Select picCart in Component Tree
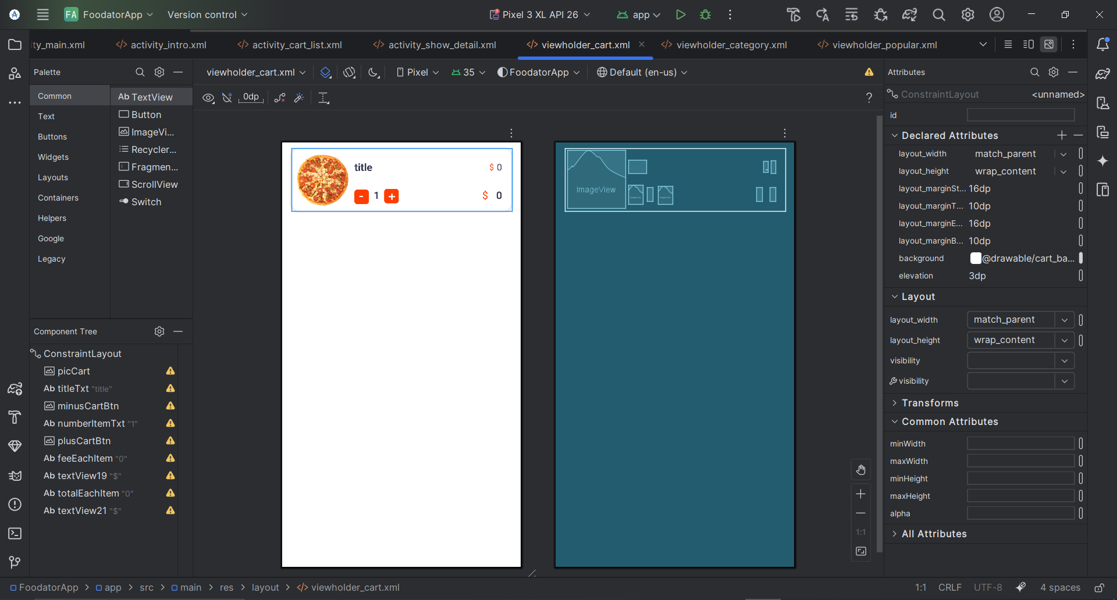The image size is (1117, 600). point(73,371)
